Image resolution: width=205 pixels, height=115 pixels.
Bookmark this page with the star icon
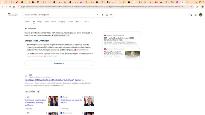[x=191, y=7]
